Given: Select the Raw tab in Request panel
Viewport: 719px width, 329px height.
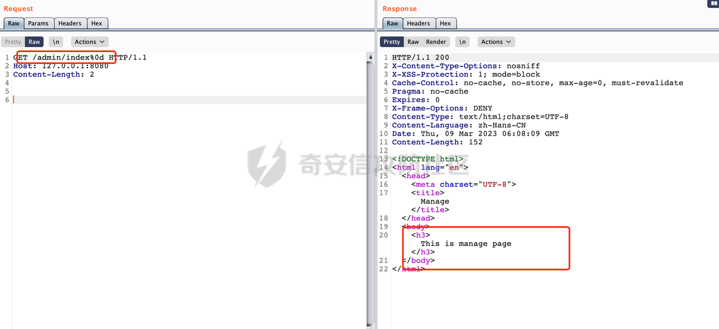Looking at the screenshot, I should [x=13, y=24].
